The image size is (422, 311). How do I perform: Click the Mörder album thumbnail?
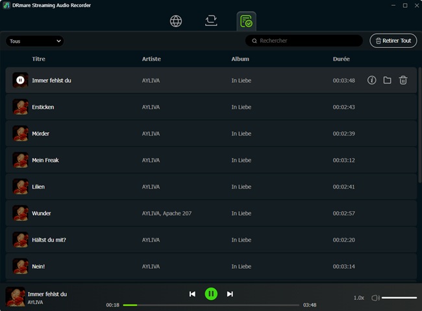(x=20, y=133)
